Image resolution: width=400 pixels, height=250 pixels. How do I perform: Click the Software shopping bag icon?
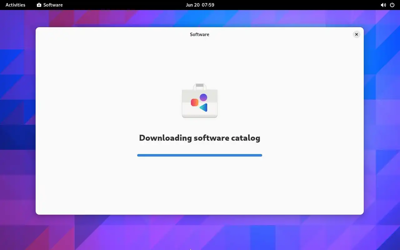tap(200, 101)
